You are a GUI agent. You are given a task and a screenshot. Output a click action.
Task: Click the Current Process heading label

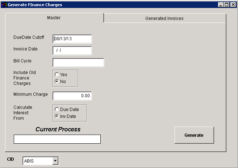click(58, 129)
